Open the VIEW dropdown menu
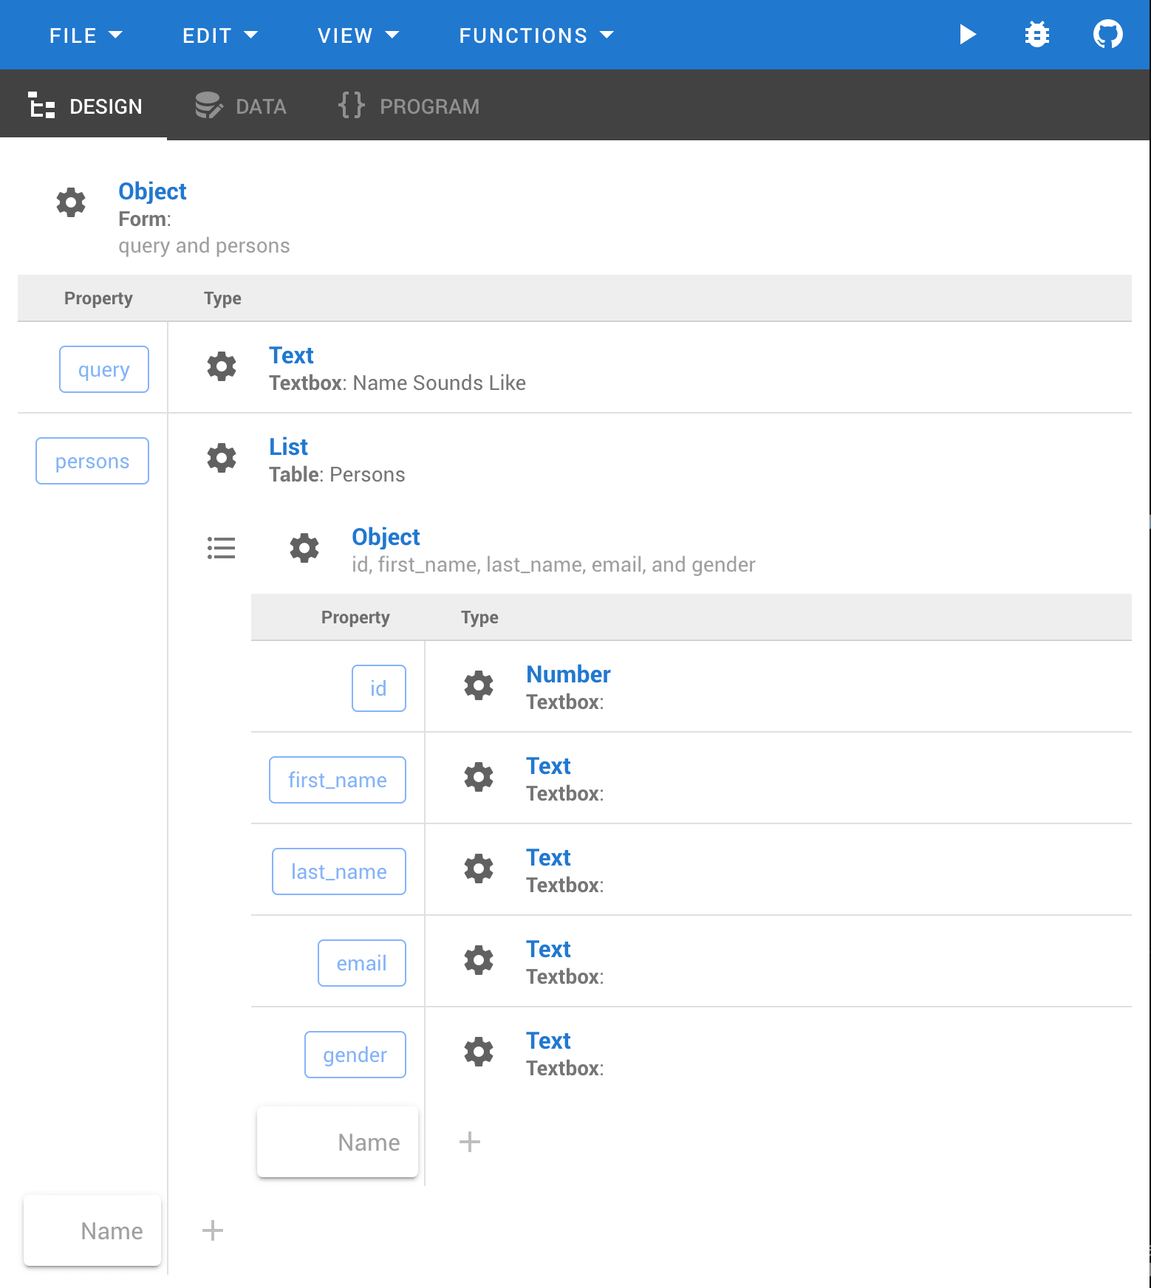The image size is (1151, 1288). coord(358,35)
